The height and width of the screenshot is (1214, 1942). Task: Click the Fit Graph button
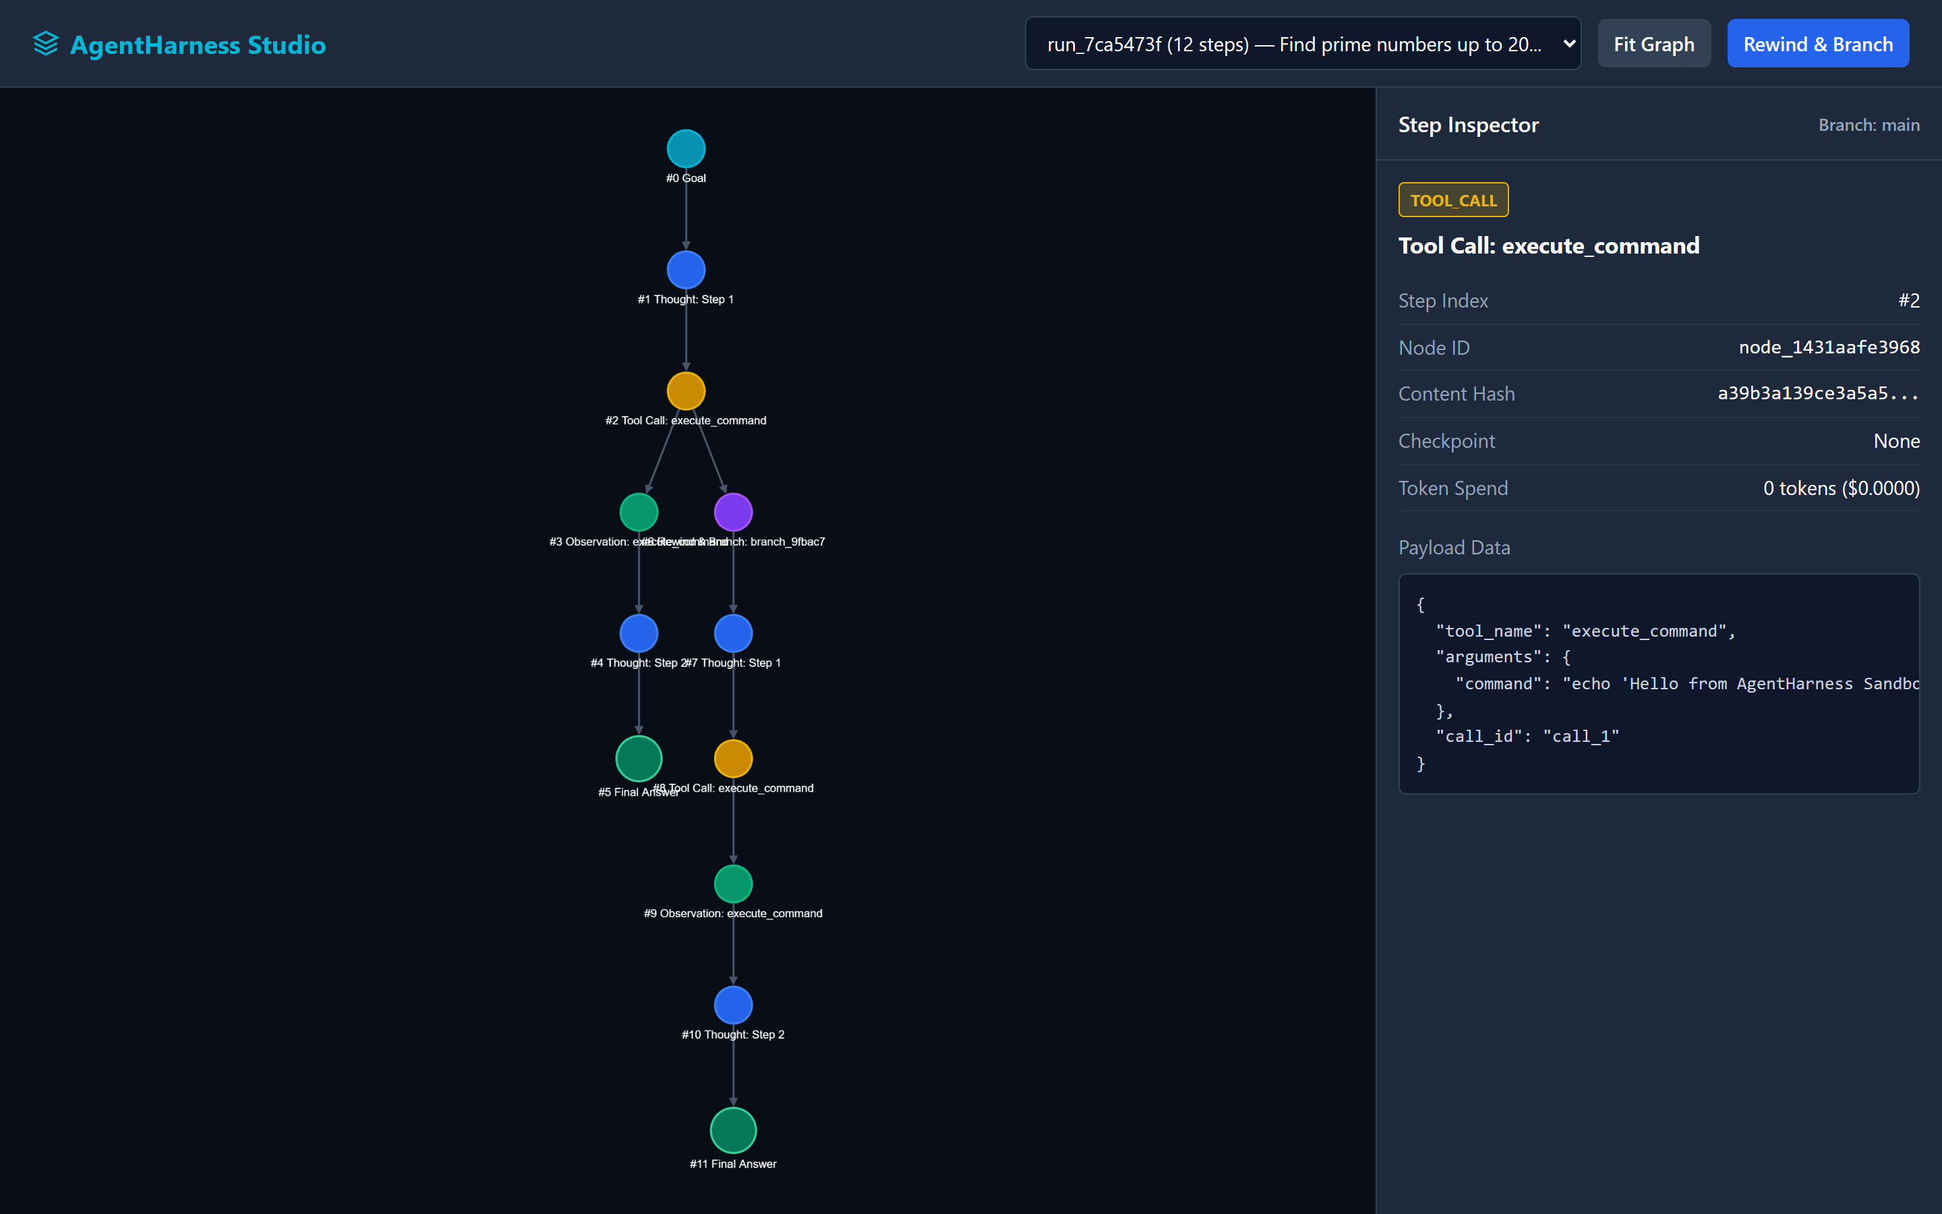point(1654,43)
